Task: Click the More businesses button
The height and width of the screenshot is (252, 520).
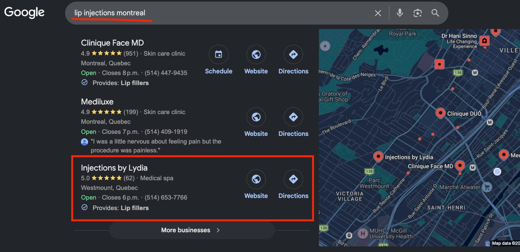Action: point(192,230)
